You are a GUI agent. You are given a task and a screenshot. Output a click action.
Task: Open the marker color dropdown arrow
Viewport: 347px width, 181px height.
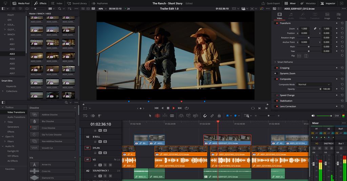[239, 116]
